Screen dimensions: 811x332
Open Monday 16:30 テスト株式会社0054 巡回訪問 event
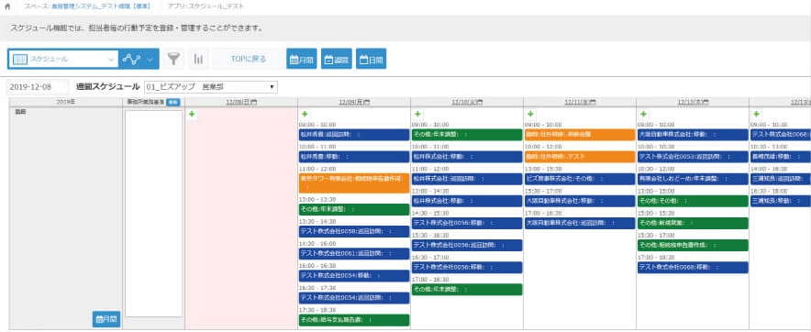354,298
